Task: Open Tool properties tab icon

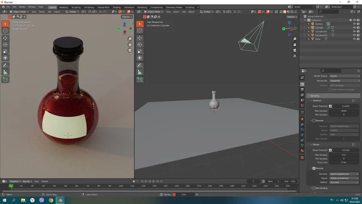Action: tap(302, 77)
